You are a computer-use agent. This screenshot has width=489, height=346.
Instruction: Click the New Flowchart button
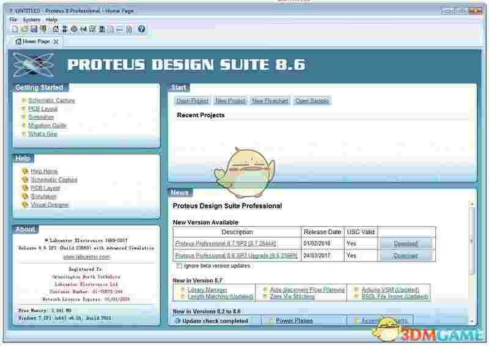pos(270,101)
